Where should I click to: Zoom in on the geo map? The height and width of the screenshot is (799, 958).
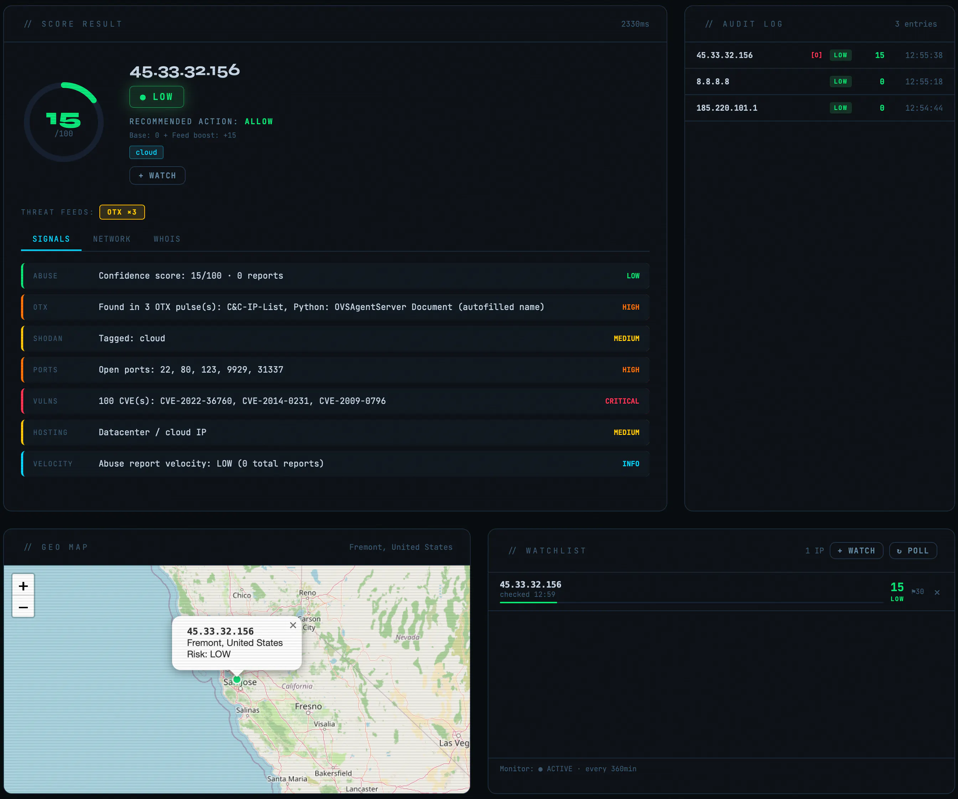(23, 586)
